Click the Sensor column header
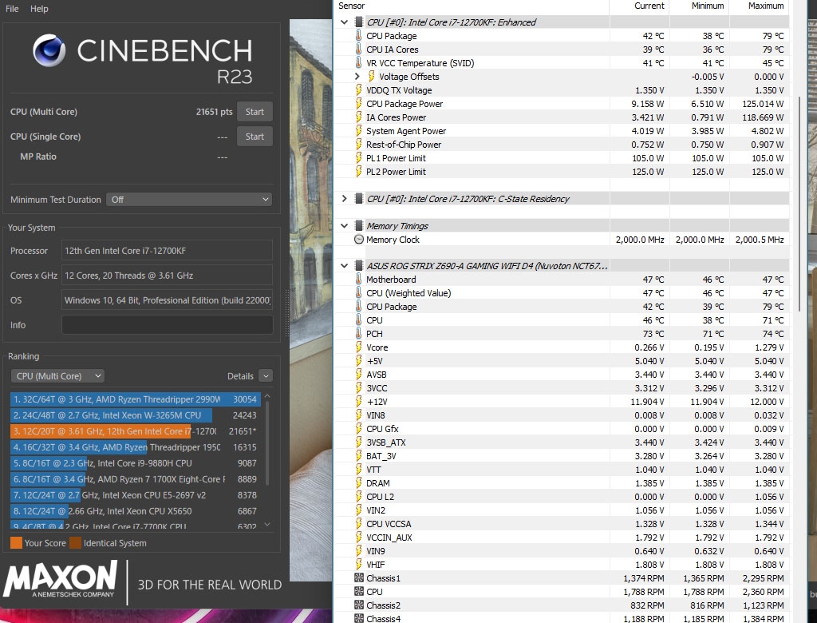This screenshot has height=623, width=817. pyautogui.click(x=352, y=6)
